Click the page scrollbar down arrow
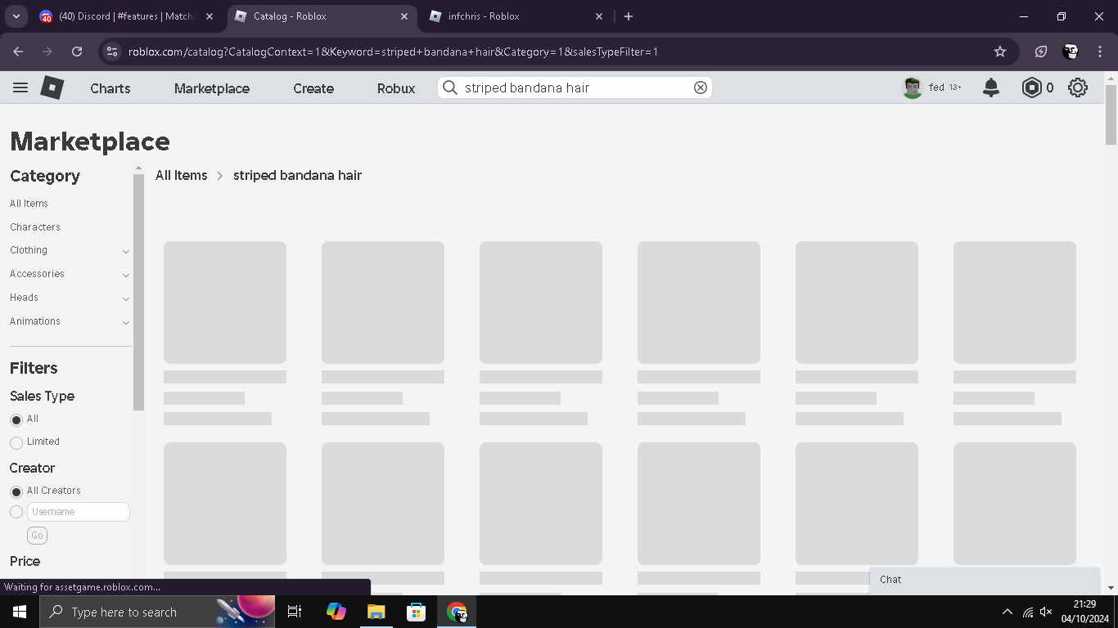This screenshot has height=628, width=1118. (x=1111, y=588)
